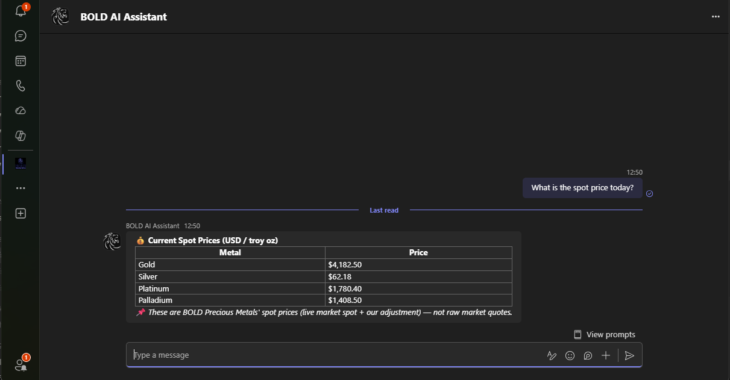Screen dimensions: 730x380
Task: Click the plus actions icon in compose bar
Action: pos(606,355)
